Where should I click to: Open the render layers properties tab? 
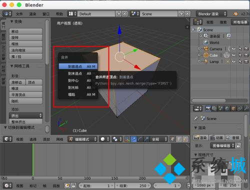[x=214, y=108]
